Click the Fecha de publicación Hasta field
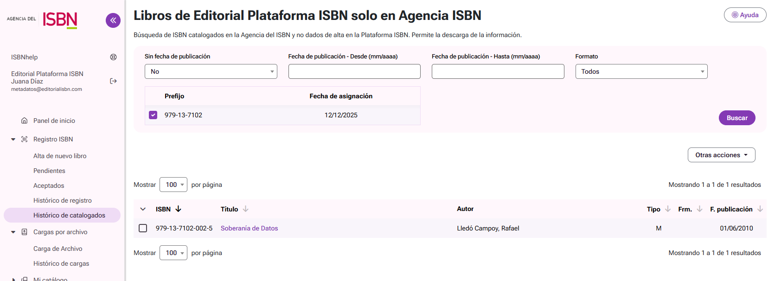The image size is (781, 281). 498,71
